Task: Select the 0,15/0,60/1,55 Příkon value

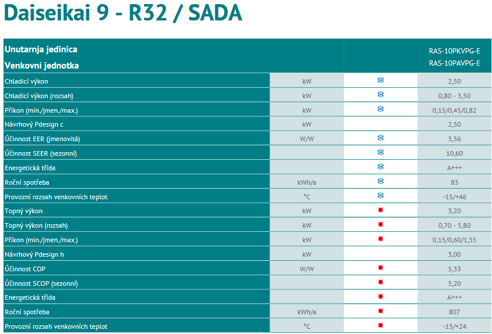Action: click(x=454, y=240)
